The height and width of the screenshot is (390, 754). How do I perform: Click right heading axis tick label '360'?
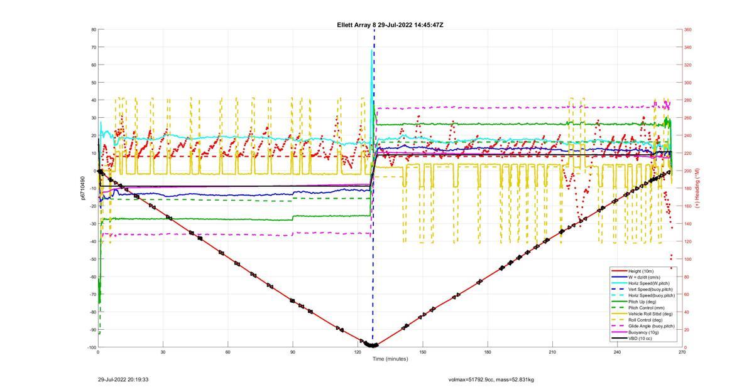688,29
